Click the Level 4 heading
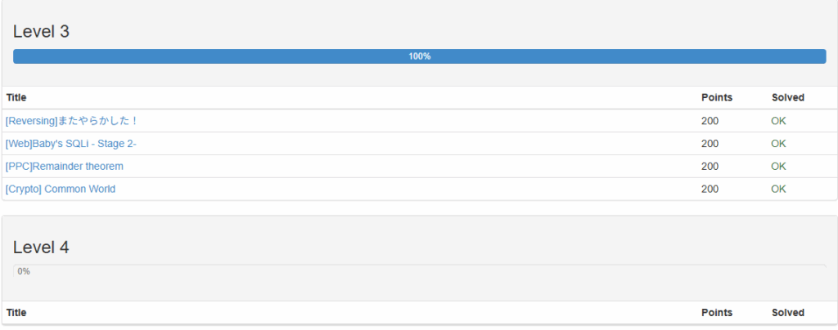Image resolution: width=838 pixels, height=330 pixels. 41,247
